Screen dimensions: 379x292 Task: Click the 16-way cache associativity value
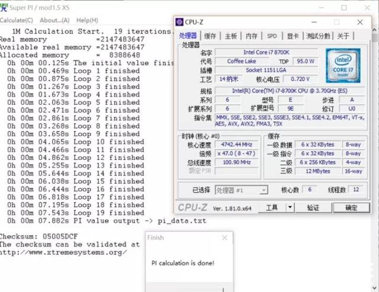(354, 171)
